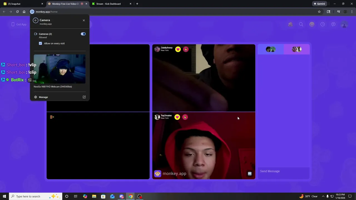Skip to next match button

click(x=250, y=174)
